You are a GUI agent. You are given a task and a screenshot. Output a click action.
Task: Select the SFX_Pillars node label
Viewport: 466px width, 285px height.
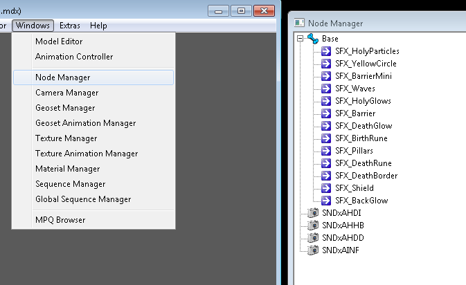(354, 151)
